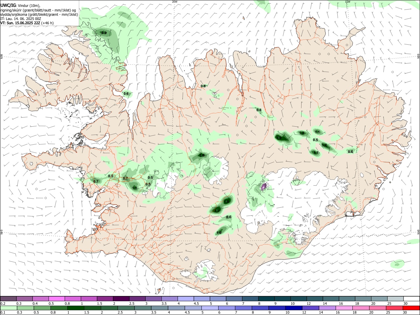
Task: Click the 'slydda/snjókoma' legend description line
Action: point(39,14)
